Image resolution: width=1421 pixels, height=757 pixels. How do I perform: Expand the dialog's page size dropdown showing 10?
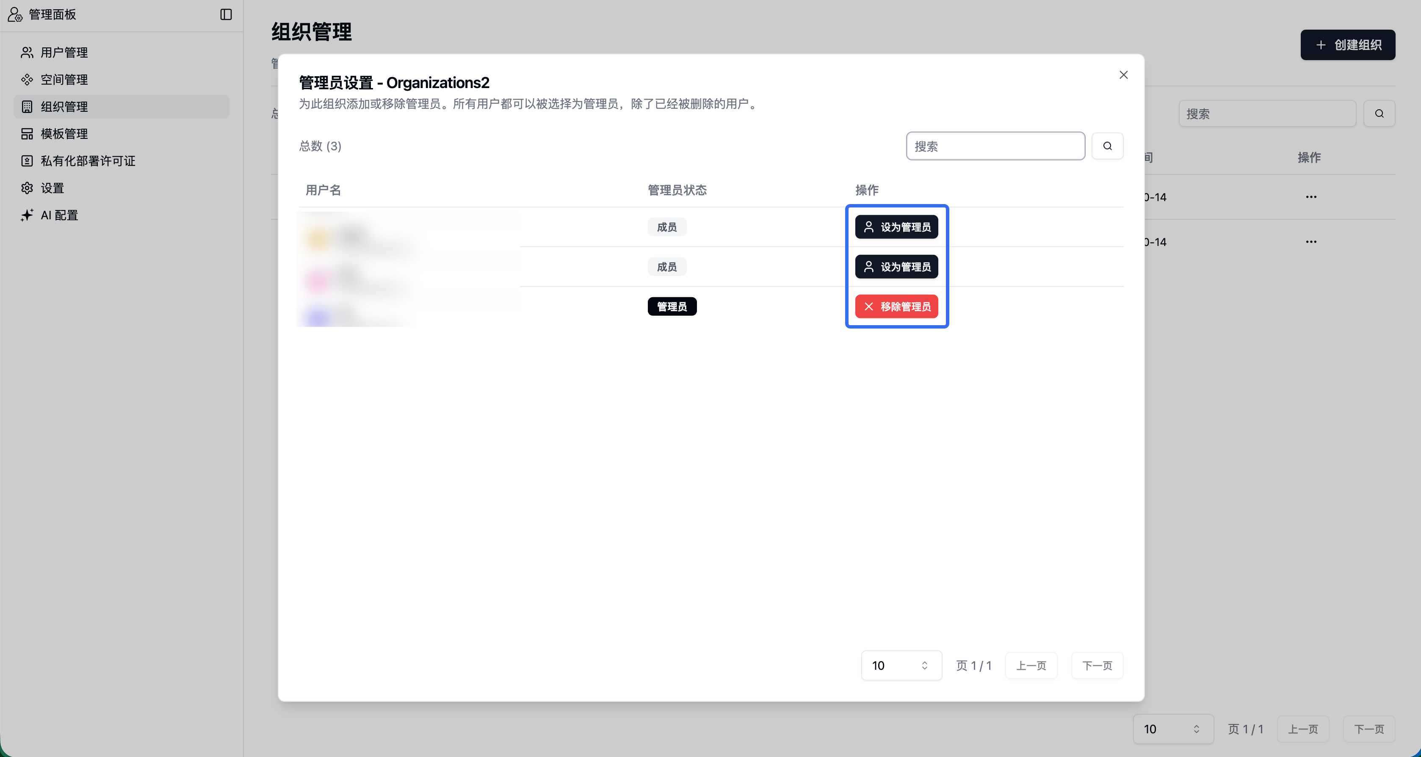[x=901, y=666]
